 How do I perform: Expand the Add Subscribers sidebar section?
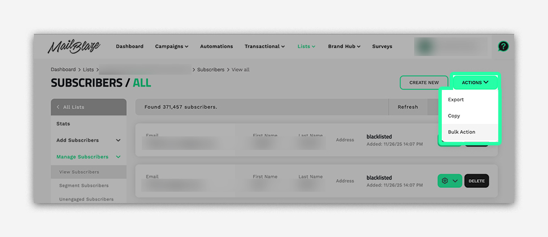(x=89, y=140)
